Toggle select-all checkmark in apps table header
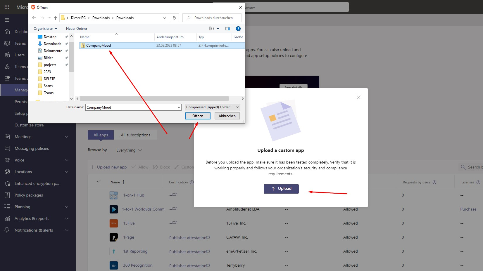483x271 pixels. pos(99,181)
